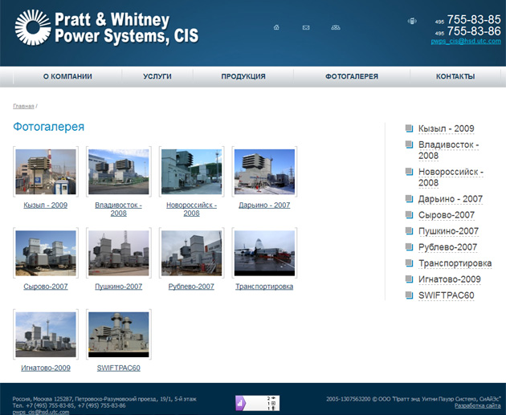This screenshot has height=415, width=506.
Task: Open the УСЛУГИ menu item
Action: [x=157, y=77]
